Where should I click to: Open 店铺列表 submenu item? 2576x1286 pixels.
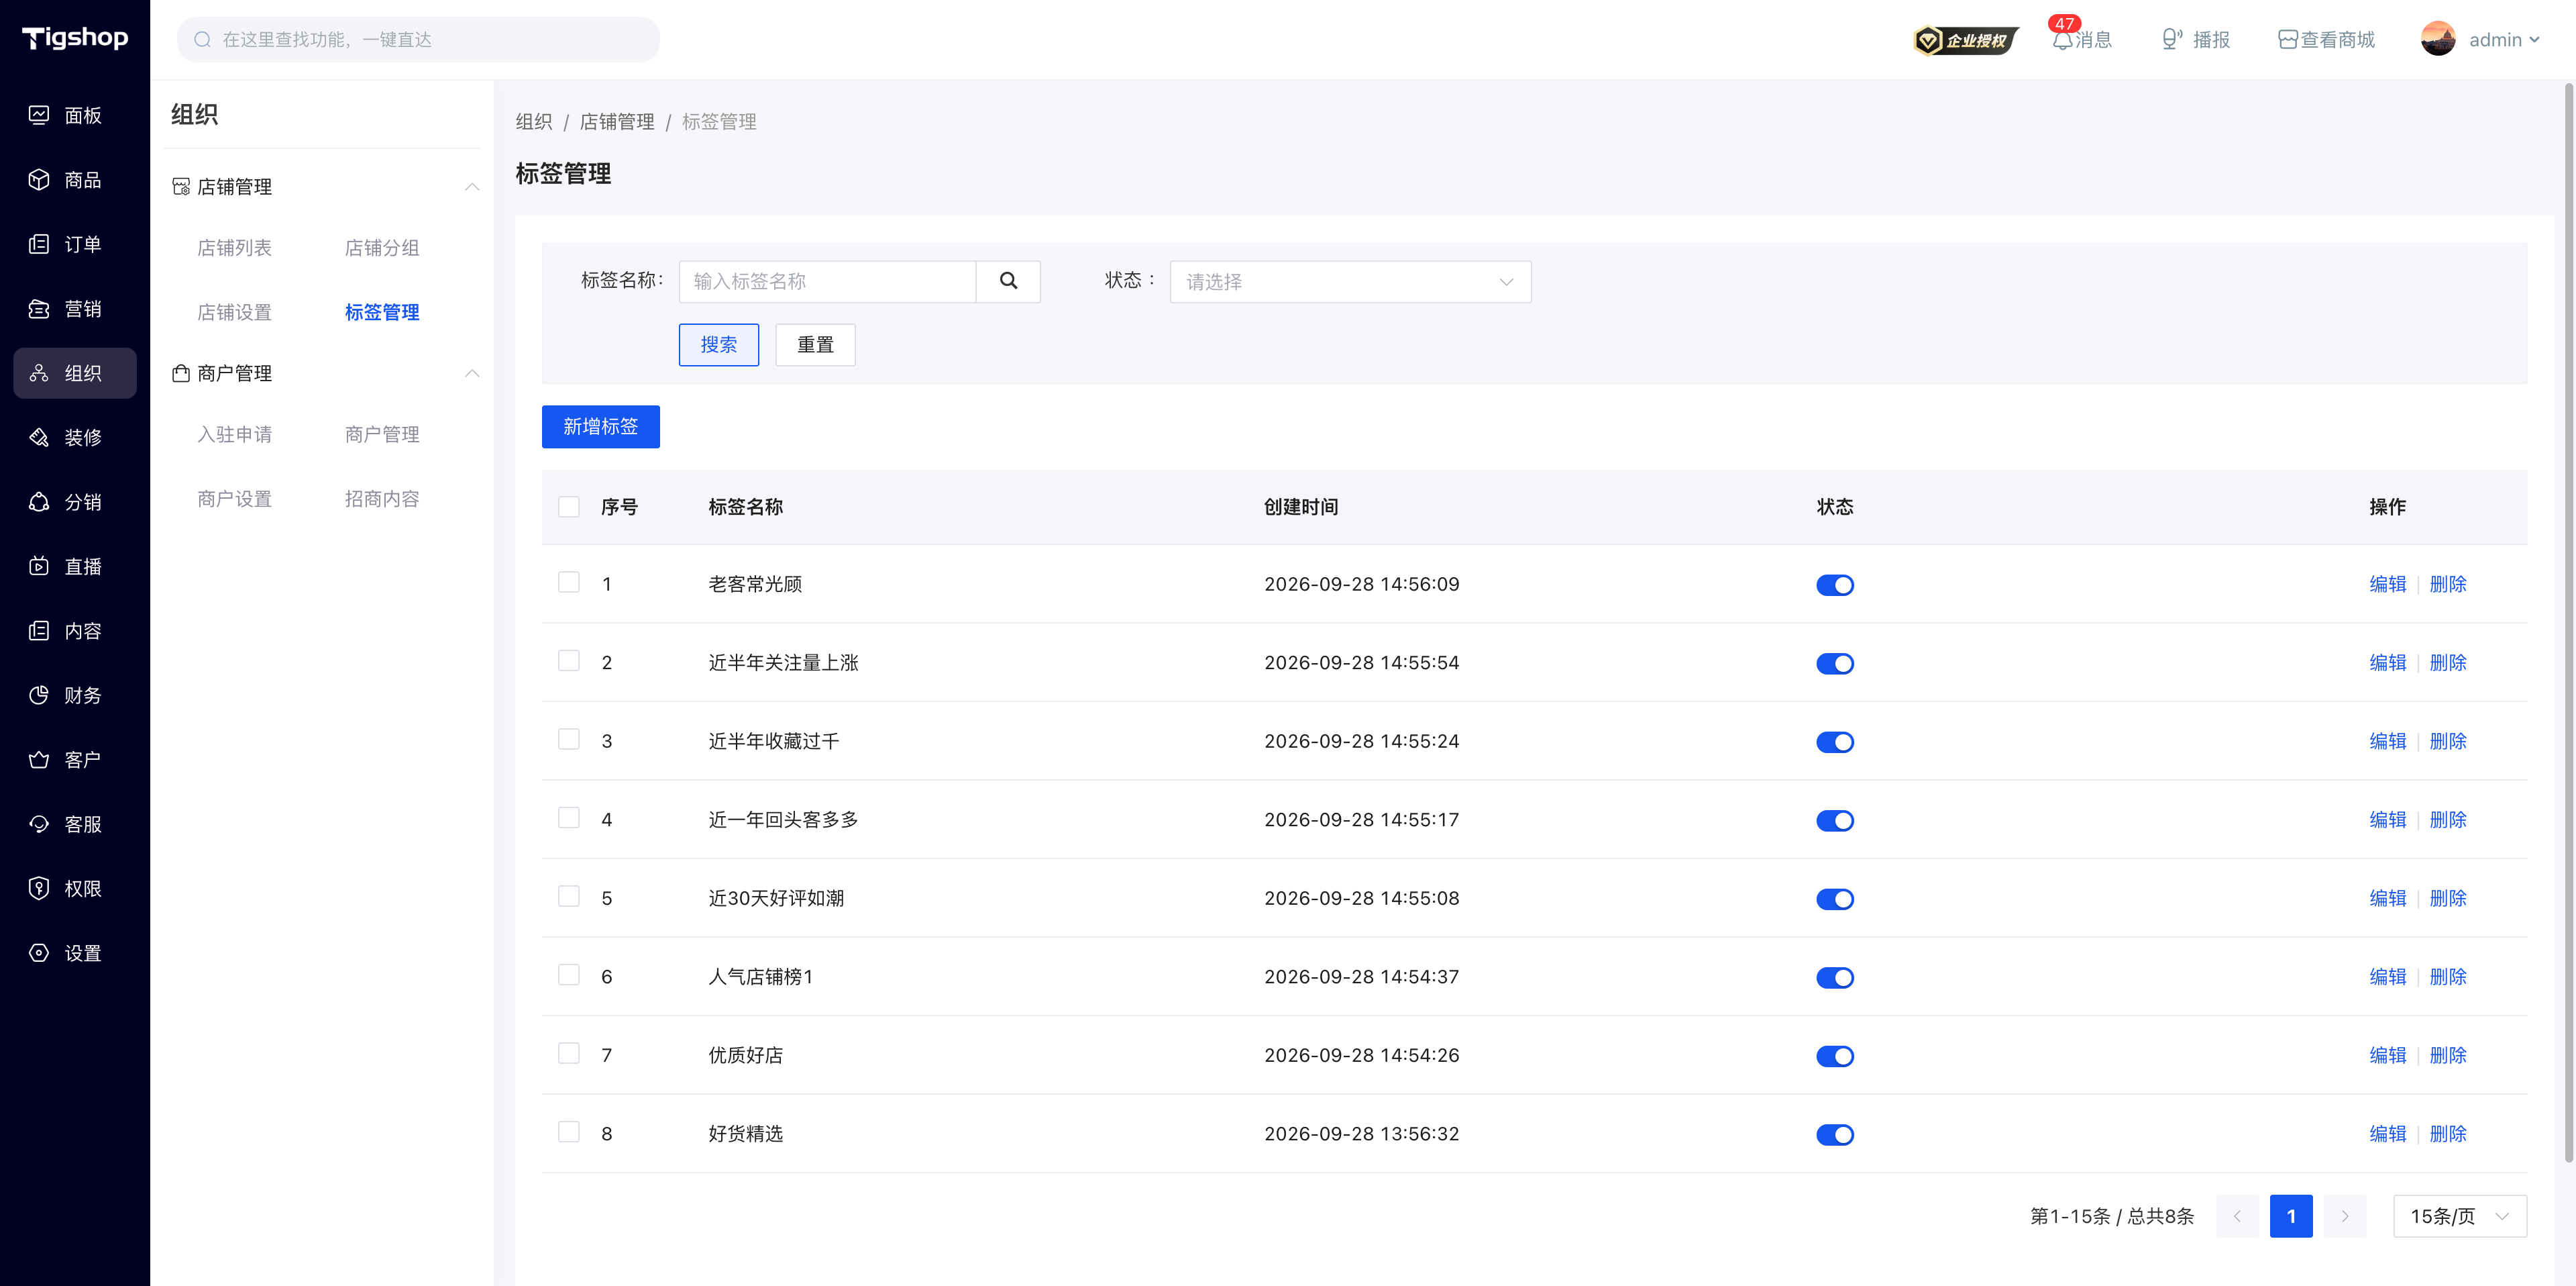pyautogui.click(x=234, y=248)
